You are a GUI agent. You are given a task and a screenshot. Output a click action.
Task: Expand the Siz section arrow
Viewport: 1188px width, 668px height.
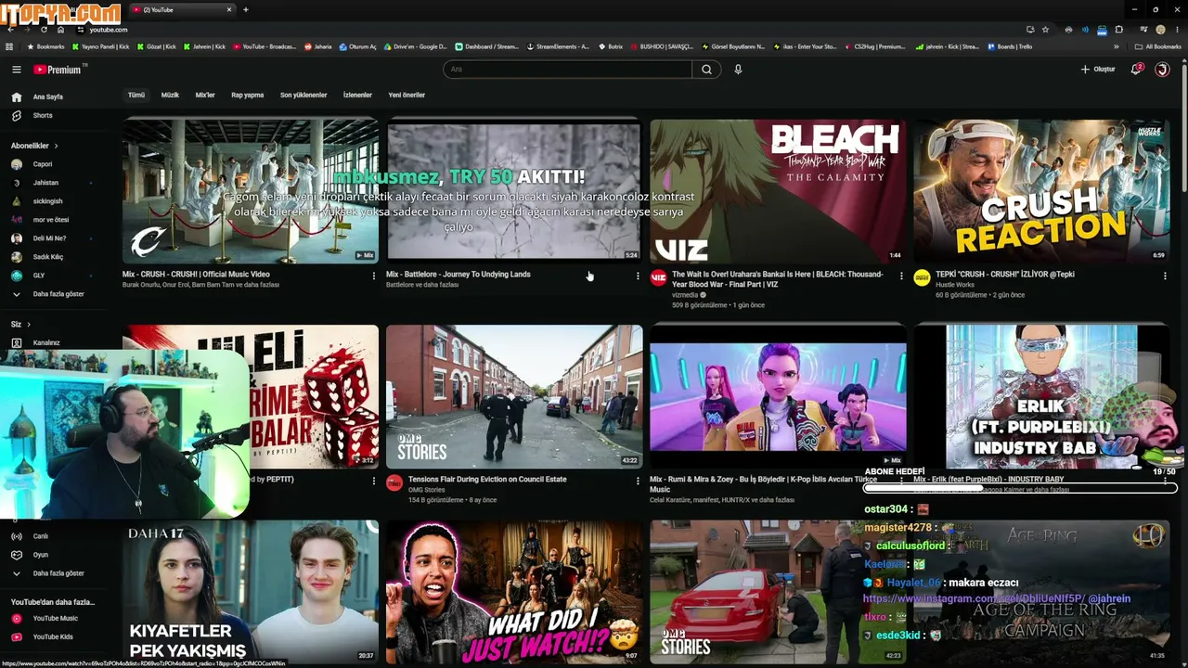click(x=29, y=324)
